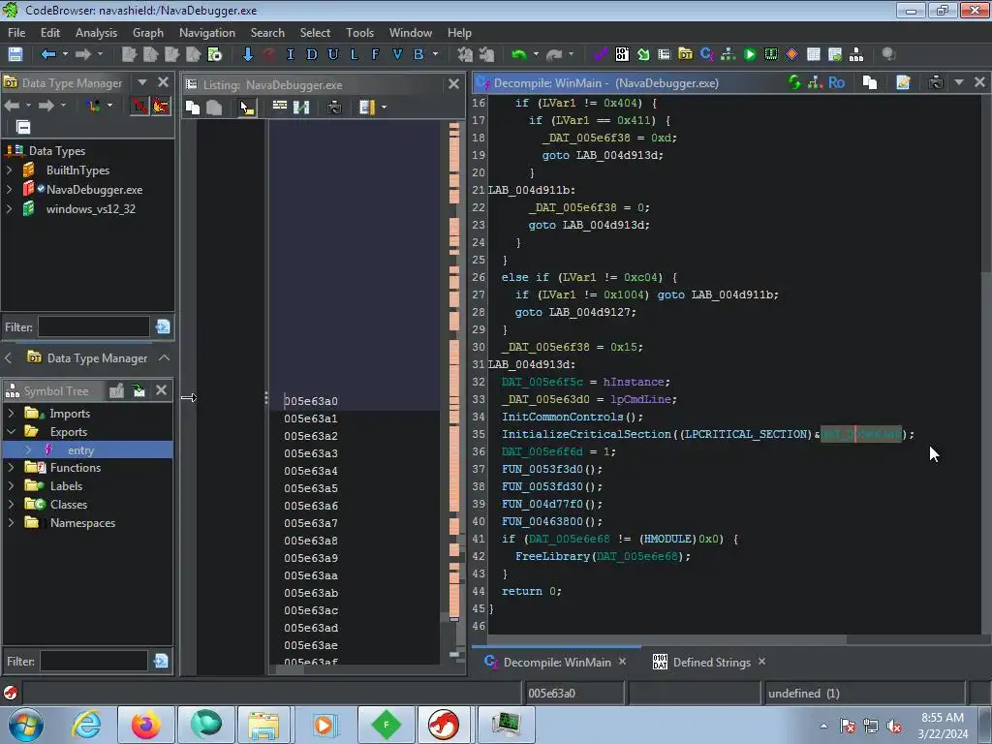Expand the NavaDebugger.exe data types node
This screenshot has width=992, height=744.
(x=9, y=189)
